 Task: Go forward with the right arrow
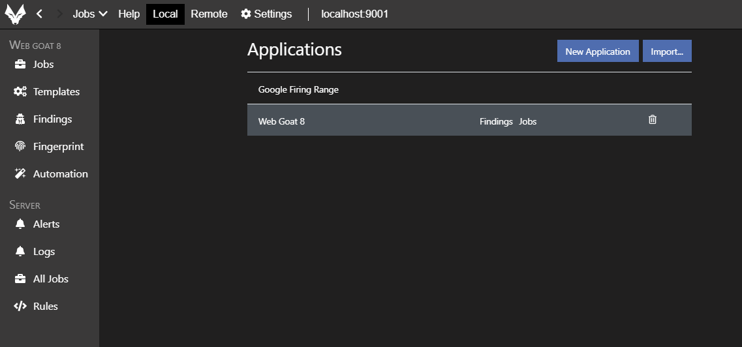[59, 14]
